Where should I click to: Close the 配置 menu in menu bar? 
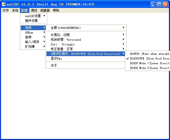pyautogui.click(x=24, y=10)
